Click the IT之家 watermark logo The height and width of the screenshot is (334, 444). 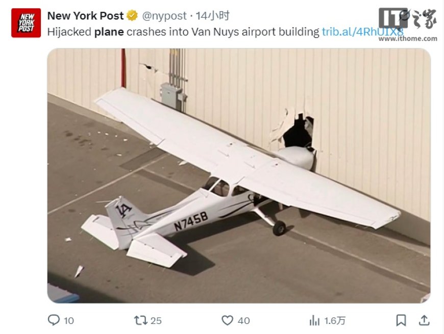click(x=407, y=19)
